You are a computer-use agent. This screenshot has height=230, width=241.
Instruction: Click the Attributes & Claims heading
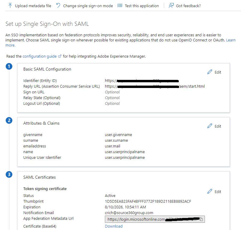pyautogui.click(x=41, y=123)
